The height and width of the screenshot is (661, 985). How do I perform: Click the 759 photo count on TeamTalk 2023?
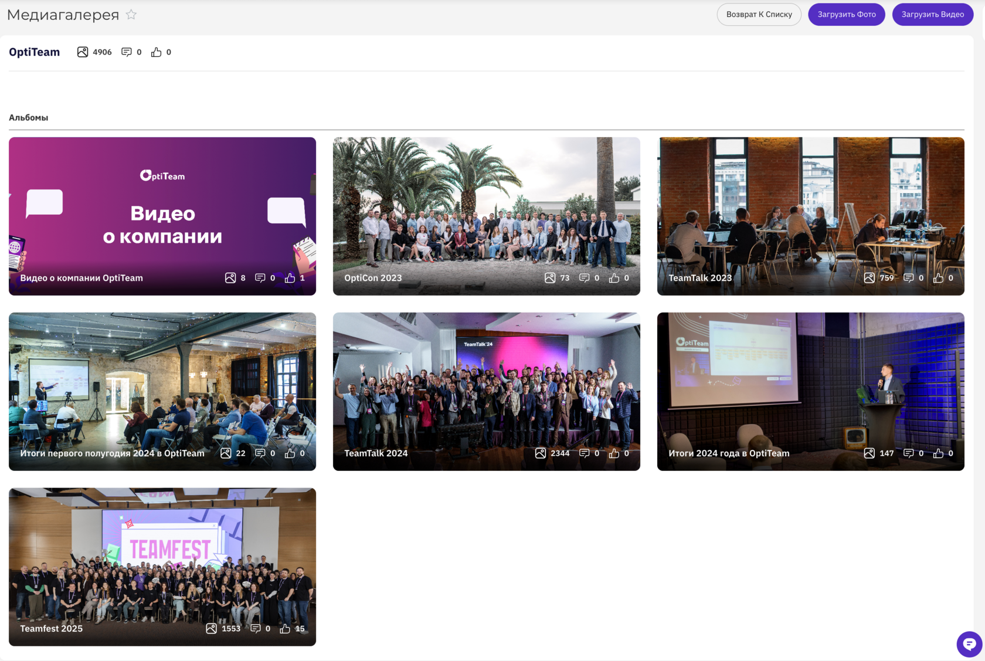886,278
